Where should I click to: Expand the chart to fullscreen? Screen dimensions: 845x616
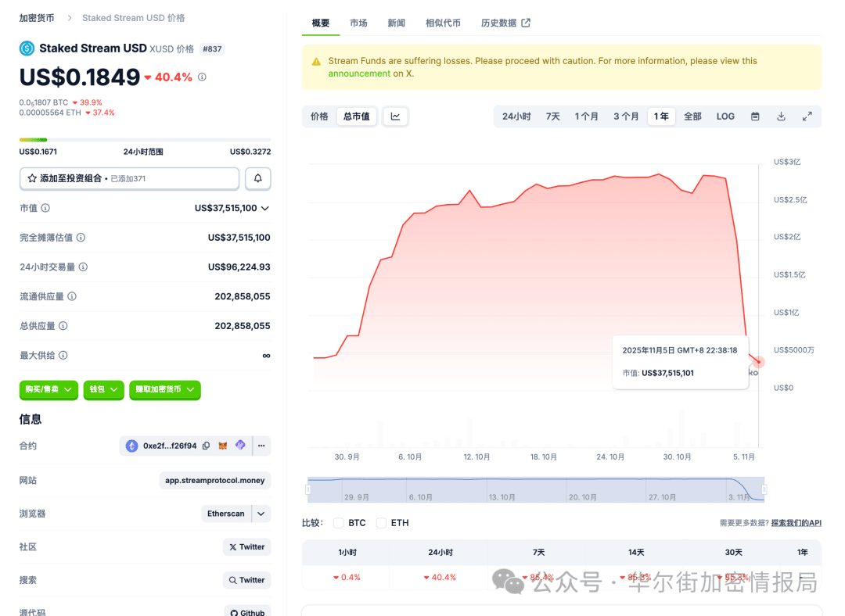coord(807,116)
